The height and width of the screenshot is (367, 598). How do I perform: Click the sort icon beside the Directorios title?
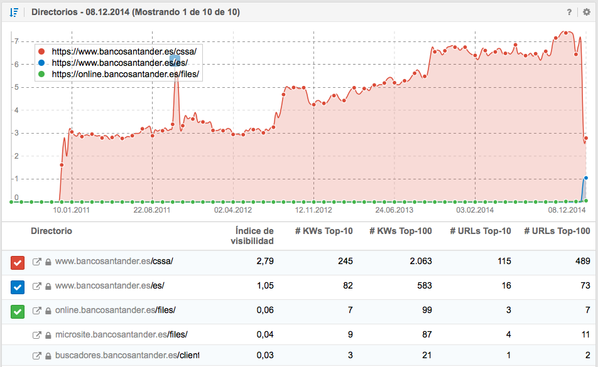coord(14,12)
